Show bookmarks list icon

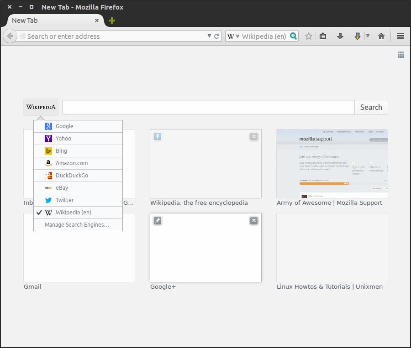pyautogui.click(x=323, y=36)
